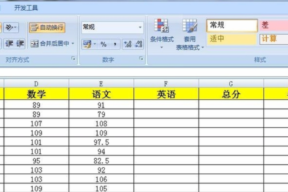The width and height of the screenshot is (288, 192).
Task: Click decrease indent icon
Action: point(9,44)
